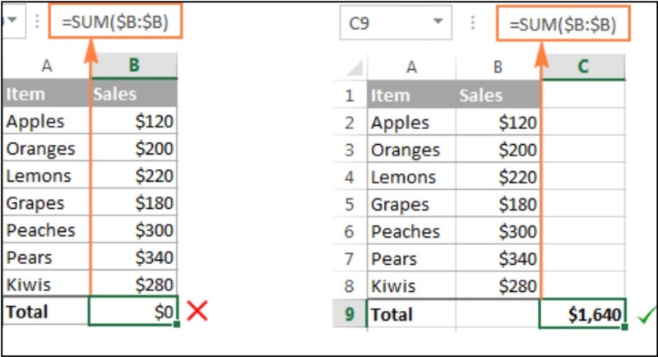Open the C9 Name Box dropdown arrow

click(439, 25)
